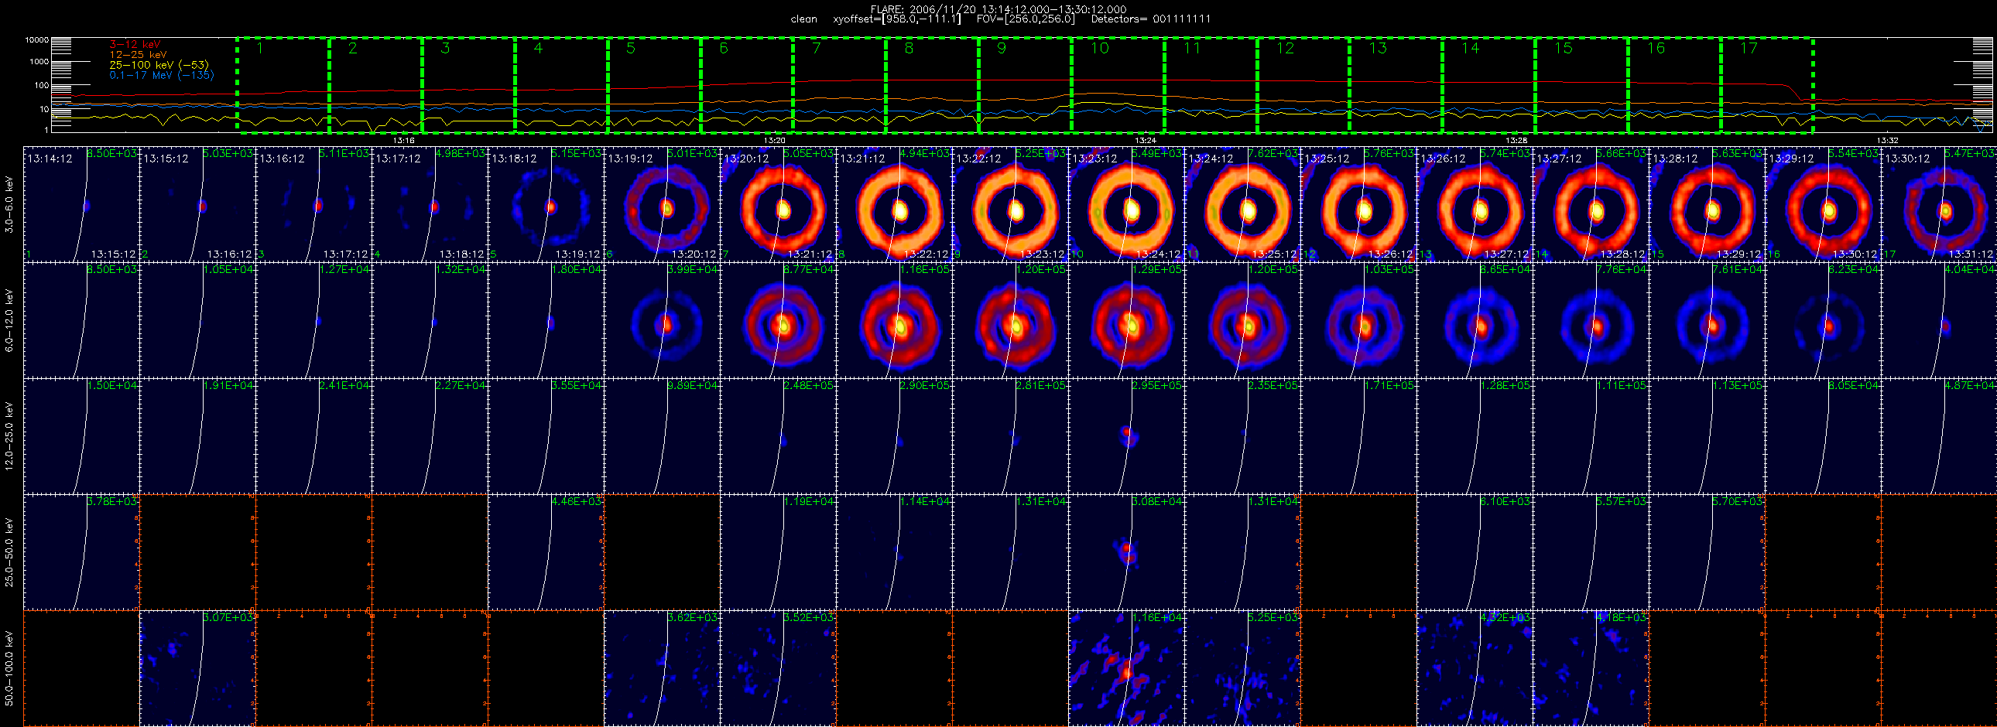
Task: Open the 25.0-50.0 keV image in the first column
Action: pyautogui.click(x=82, y=552)
